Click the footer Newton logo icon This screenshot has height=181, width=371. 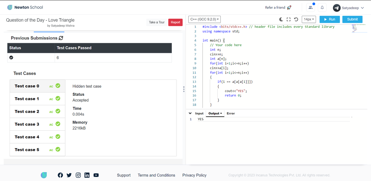(x=44, y=175)
